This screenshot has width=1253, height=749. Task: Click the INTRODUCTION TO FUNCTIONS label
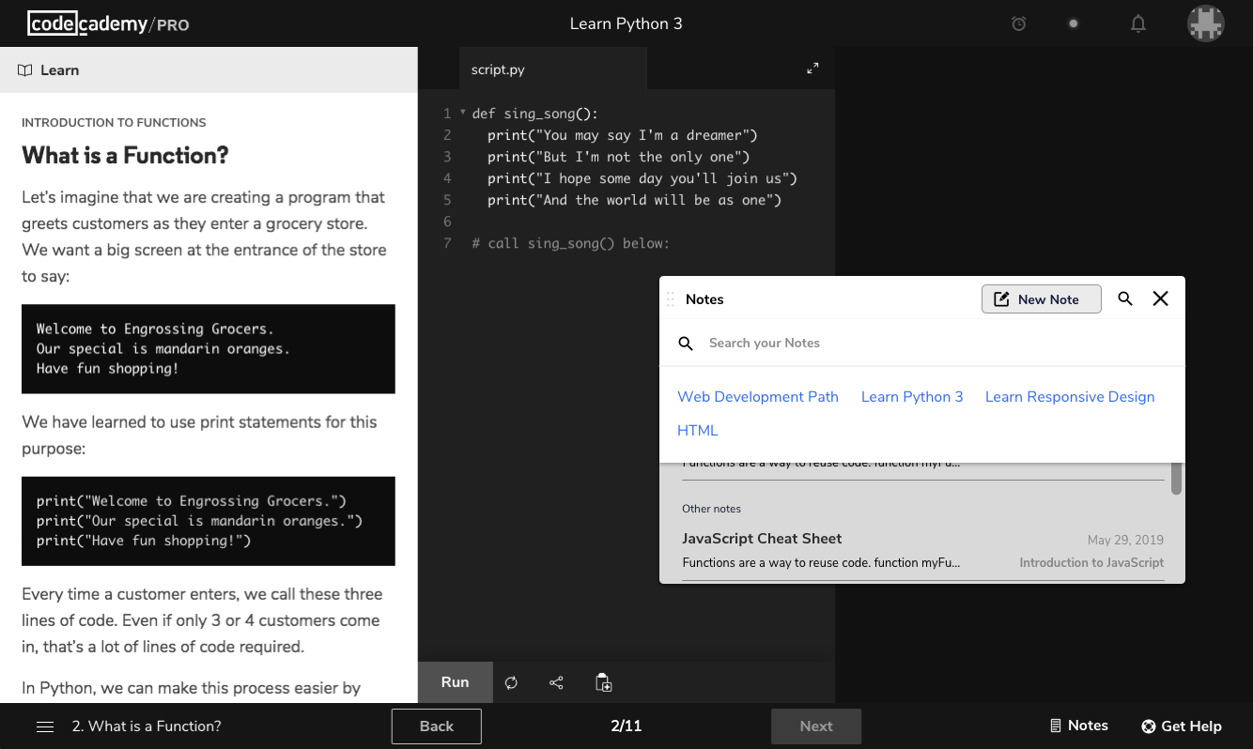[114, 123]
